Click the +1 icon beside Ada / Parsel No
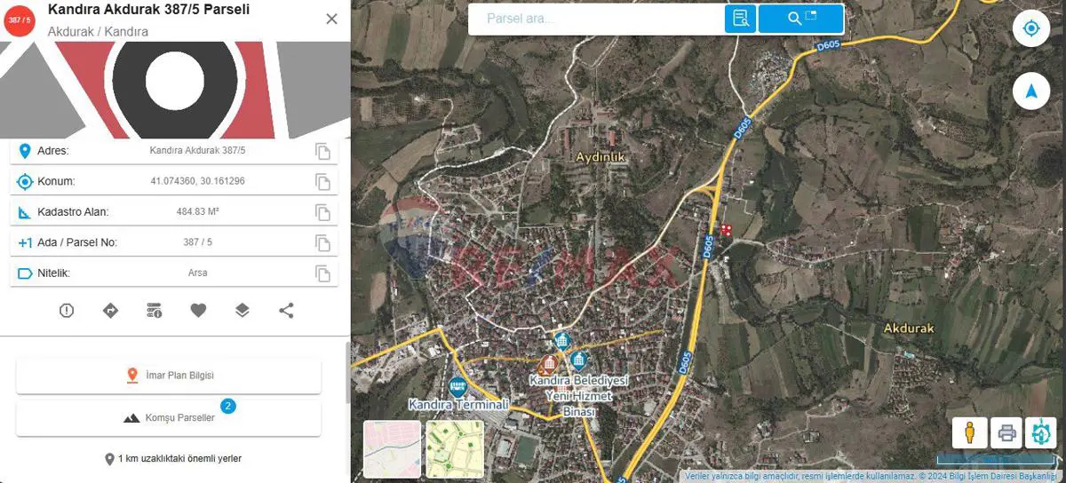The image size is (1066, 483). pyautogui.click(x=25, y=242)
